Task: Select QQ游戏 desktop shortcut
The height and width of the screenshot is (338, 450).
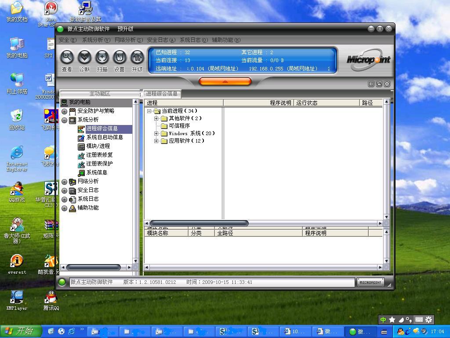Action: coord(17,192)
